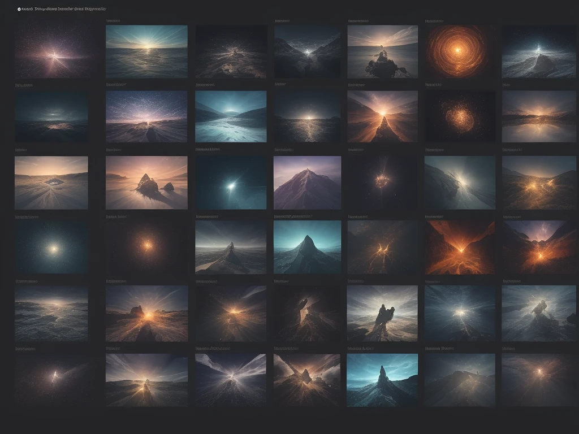Open the blue rock spire thumbnail in the bottom row
Viewport: 579px width, 434px height.
pyautogui.click(x=382, y=380)
